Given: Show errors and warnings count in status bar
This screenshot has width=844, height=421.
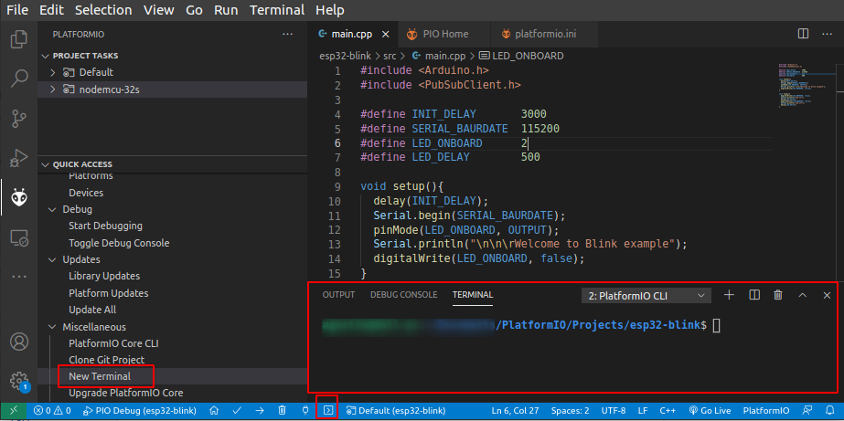Looking at the screenshot, I should tap(52, 410).
